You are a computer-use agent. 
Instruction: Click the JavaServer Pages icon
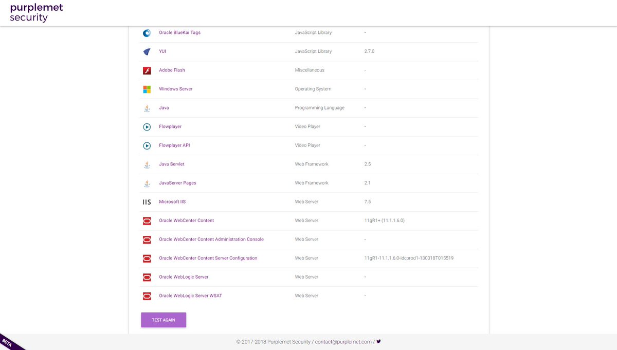pyautogui.click(x=147, y=183)
